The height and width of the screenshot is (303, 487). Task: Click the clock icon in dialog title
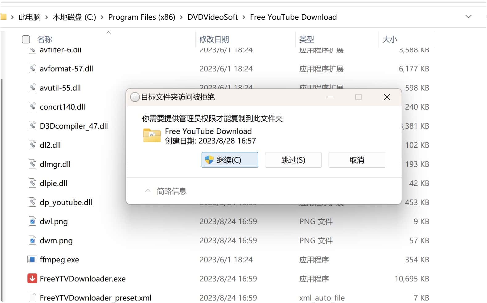point(135,97)
